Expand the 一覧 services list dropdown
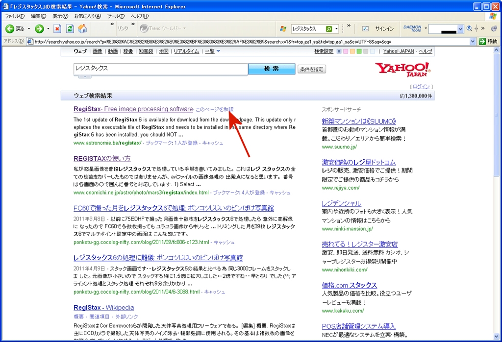 tap(218, 51)
